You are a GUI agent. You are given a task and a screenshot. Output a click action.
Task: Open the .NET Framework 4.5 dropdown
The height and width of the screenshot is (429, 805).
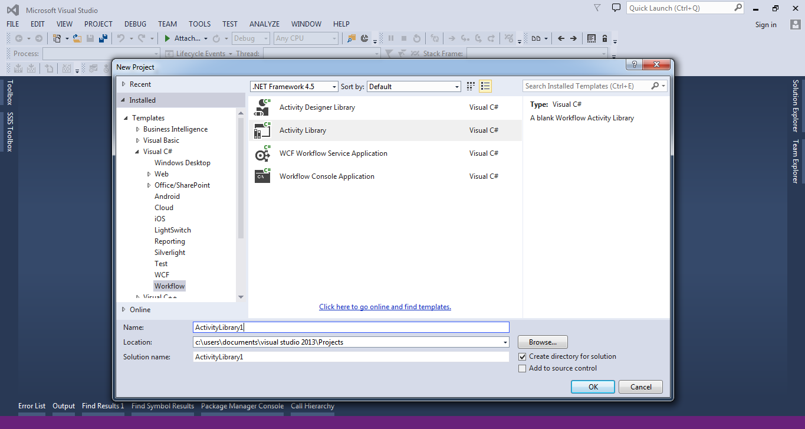(333, 86)
